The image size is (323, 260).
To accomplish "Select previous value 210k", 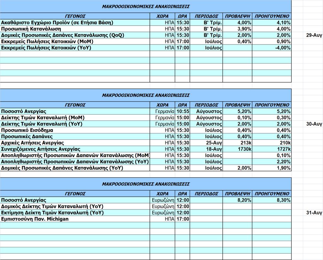I will (x=272, y=143).
